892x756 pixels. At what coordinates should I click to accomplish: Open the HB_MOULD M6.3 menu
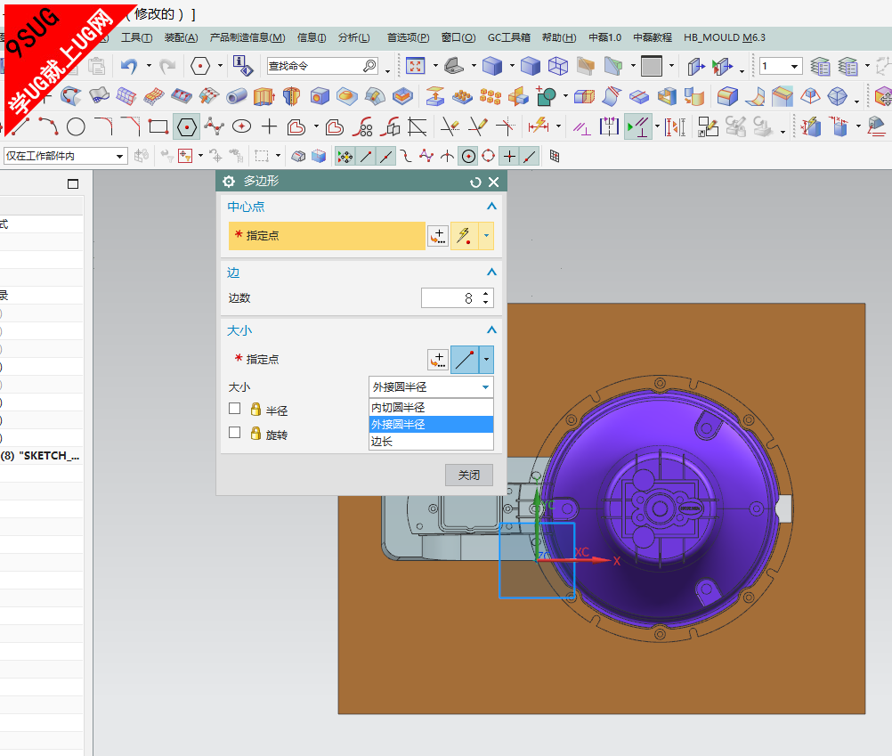(x=724, y=37)
